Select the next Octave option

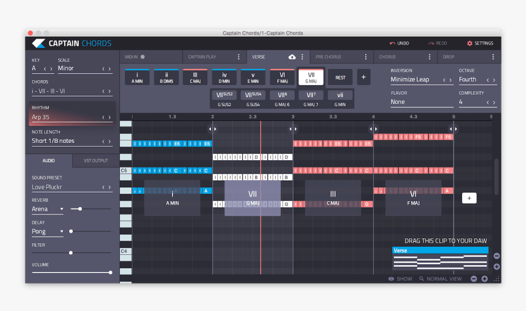coord(494,80)
